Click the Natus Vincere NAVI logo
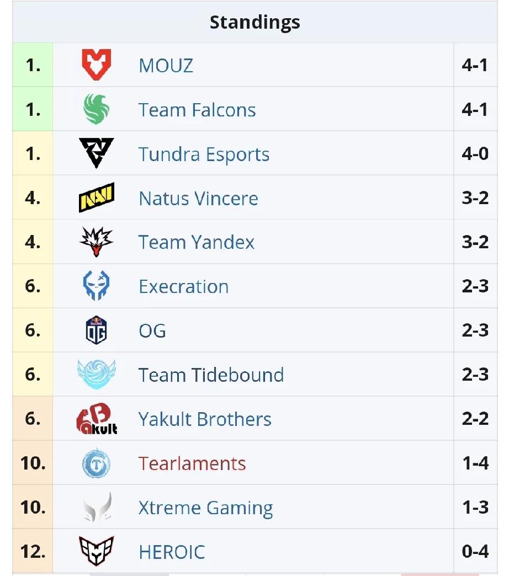The height and width of the screenshot is (576, 509). (96, 198)
